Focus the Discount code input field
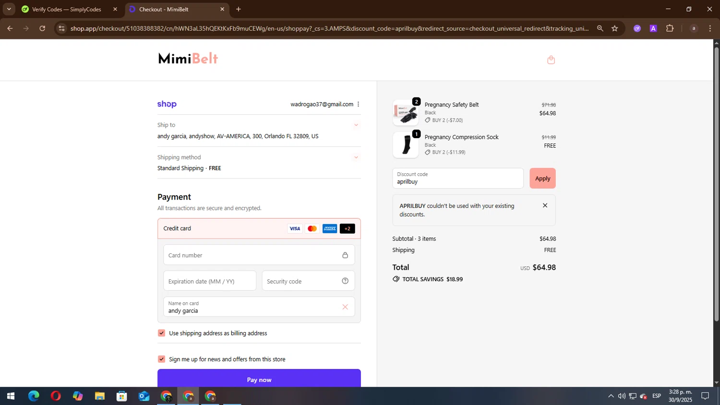720x405 pixels. [458, 179]
